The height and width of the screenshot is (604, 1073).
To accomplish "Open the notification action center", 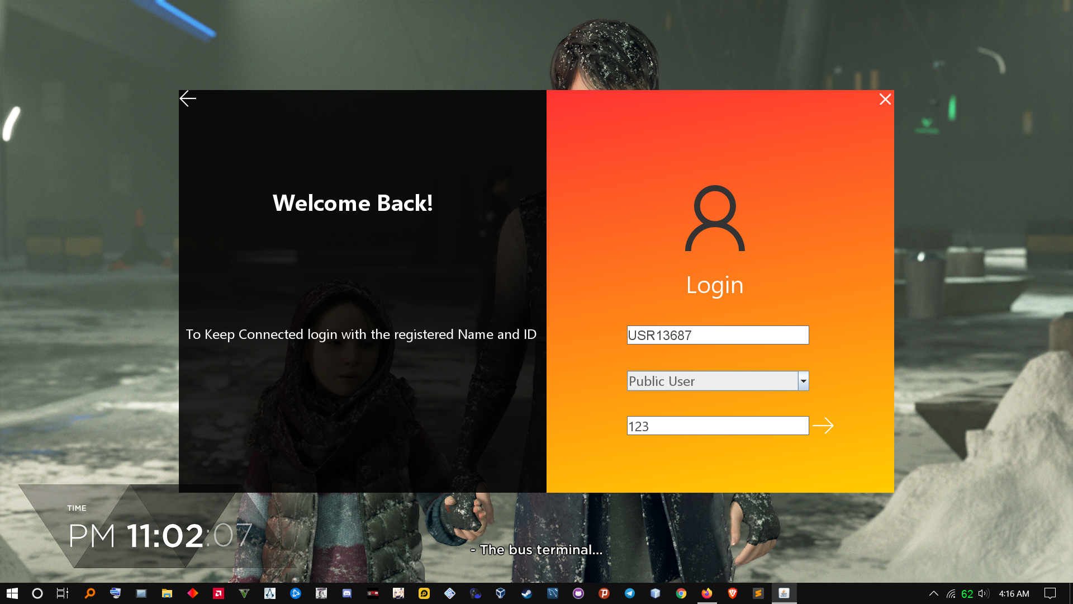I will click(x=1050, y=593).
